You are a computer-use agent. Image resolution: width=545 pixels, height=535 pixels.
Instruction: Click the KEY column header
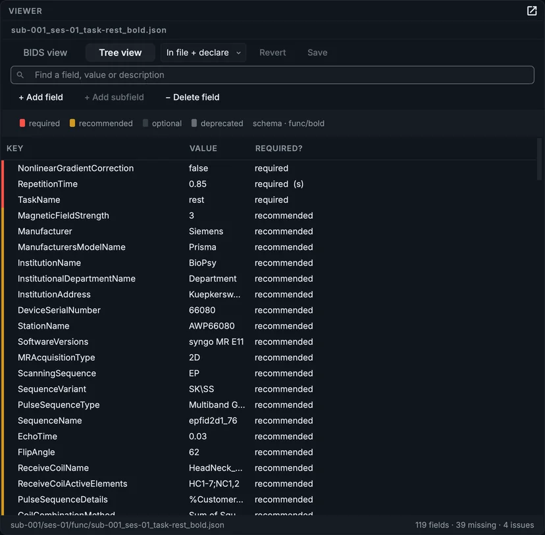tap(14, 149)
